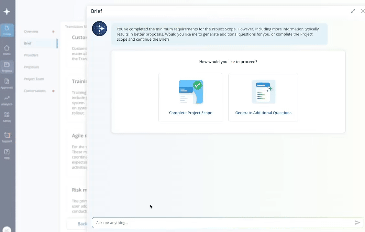Image resolution: width=365 pixels, height=232 pixels.
Task: Open the Support sidebar icon
Action: point(7,137)
